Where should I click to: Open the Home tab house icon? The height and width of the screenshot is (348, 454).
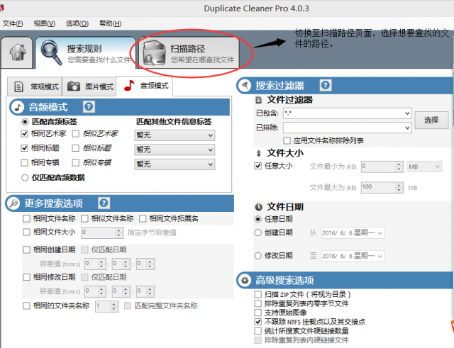(17, 52)
